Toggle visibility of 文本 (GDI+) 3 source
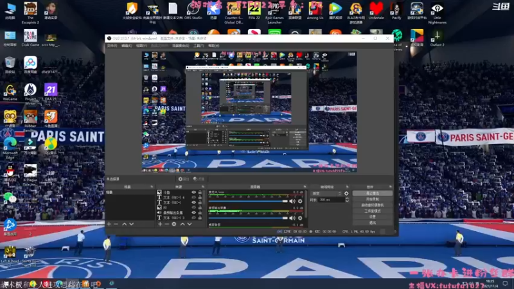This screenshot has height=289, width=514. [194, 218]
